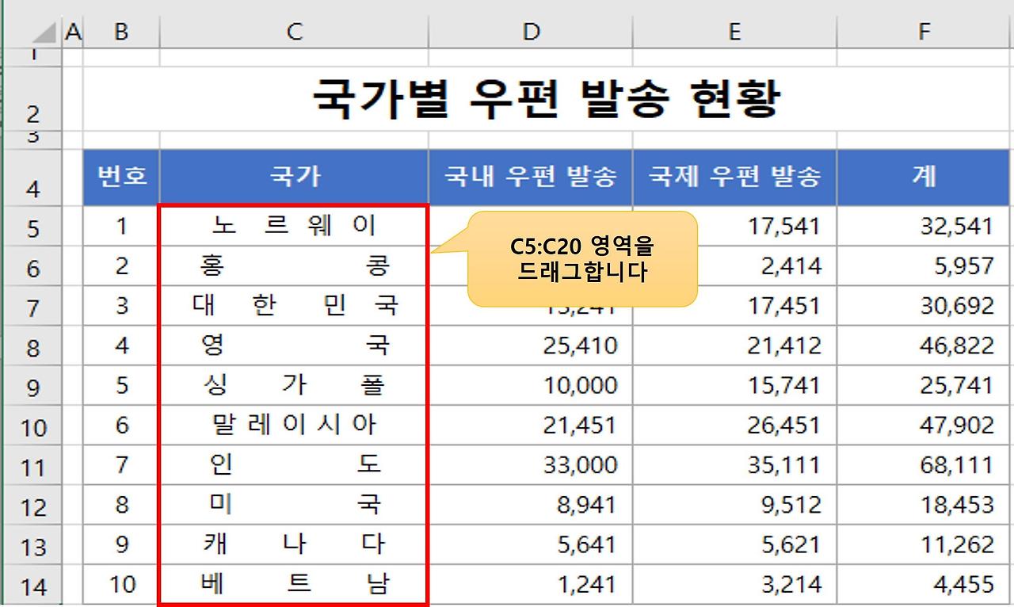This screenshot has width=1014, height=607.
Task: Select column header E
Action: [734, 31]
